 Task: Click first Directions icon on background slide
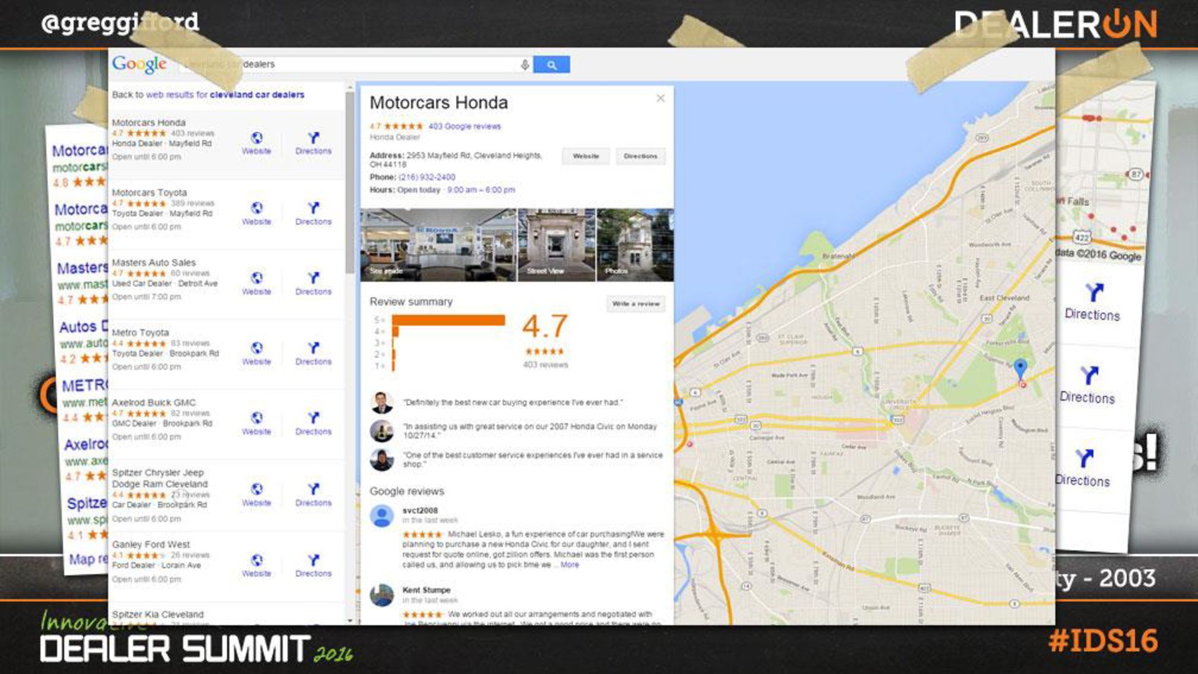(1093, 302)
